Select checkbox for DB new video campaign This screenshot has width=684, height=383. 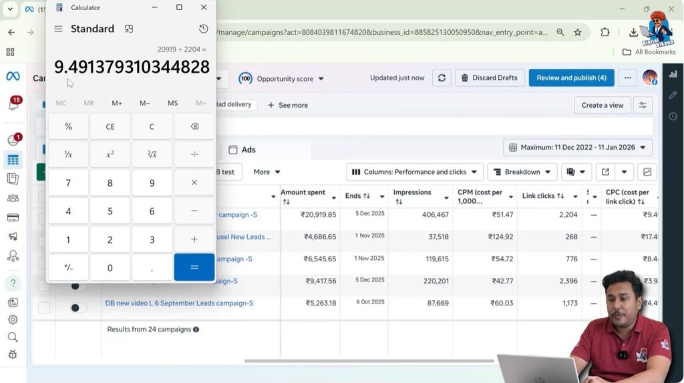(44, 307)
